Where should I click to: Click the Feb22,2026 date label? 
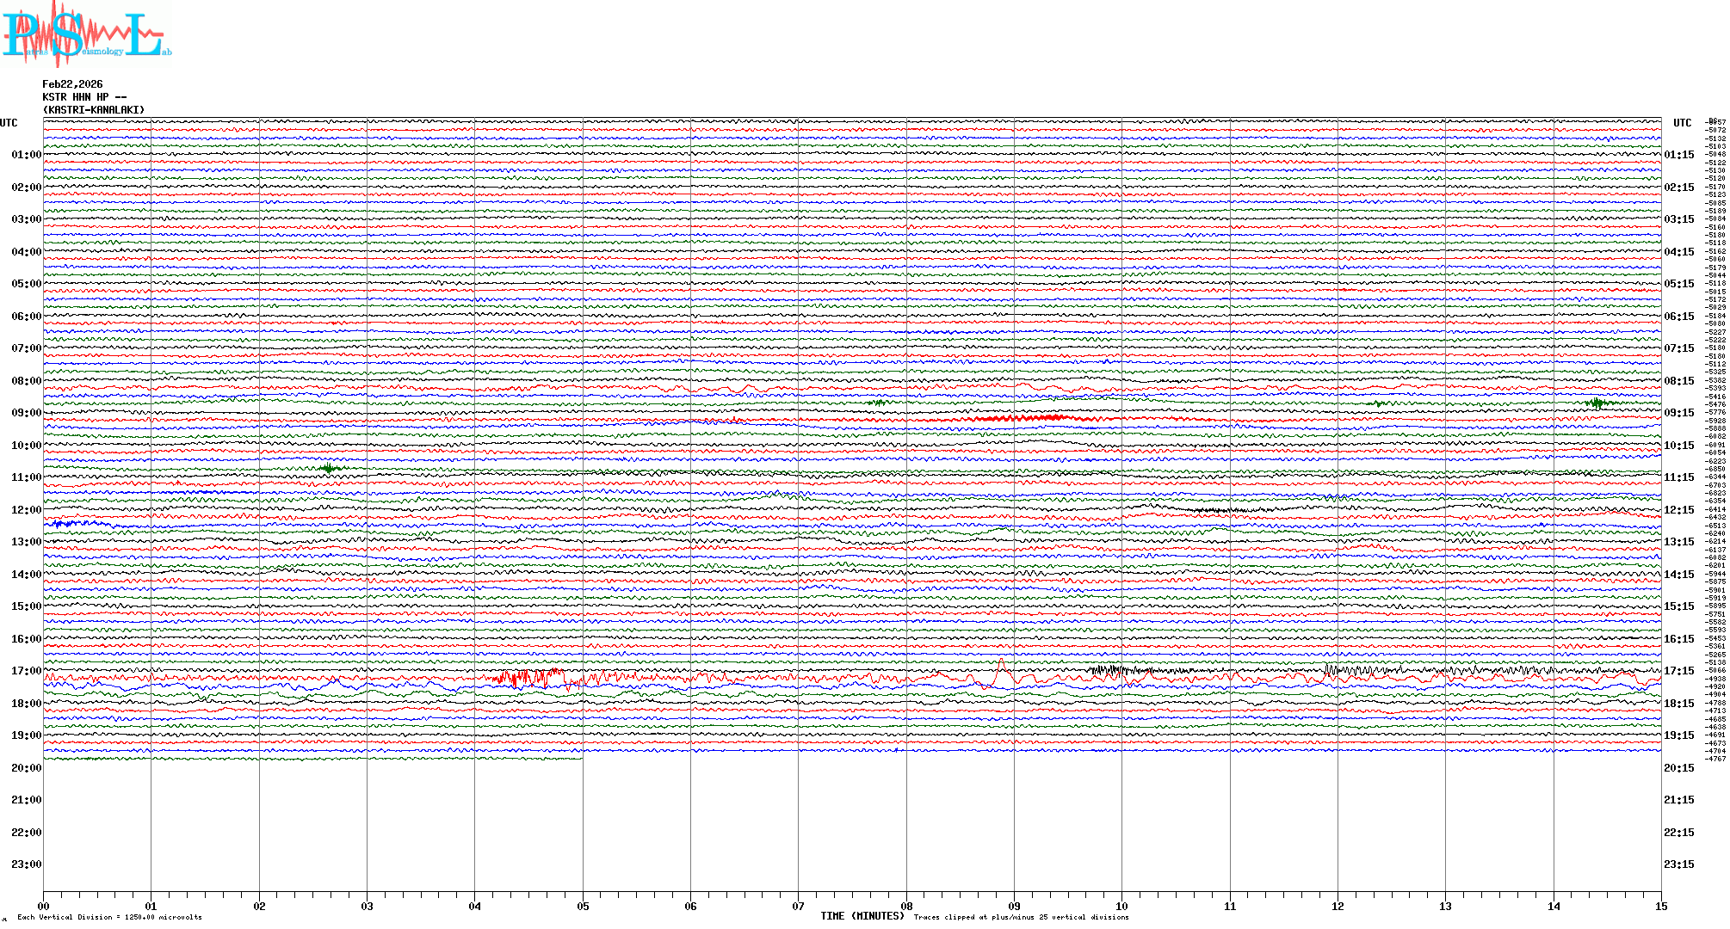pos(72,84)
